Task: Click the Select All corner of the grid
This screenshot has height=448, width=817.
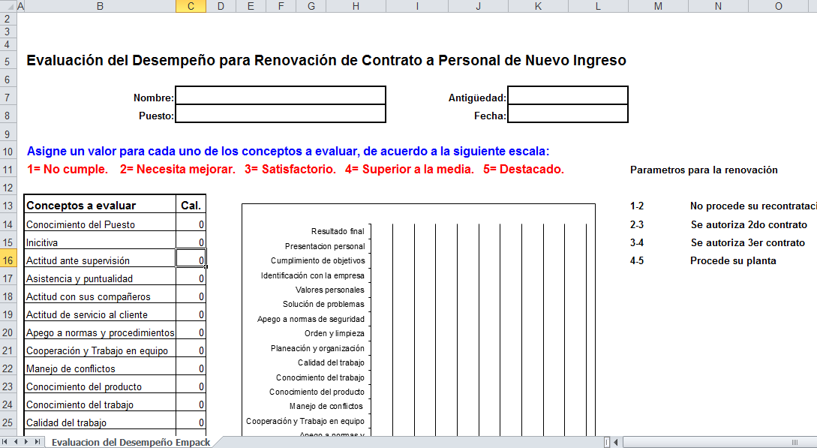Action: pyautogui.click(x=8, y=6)
